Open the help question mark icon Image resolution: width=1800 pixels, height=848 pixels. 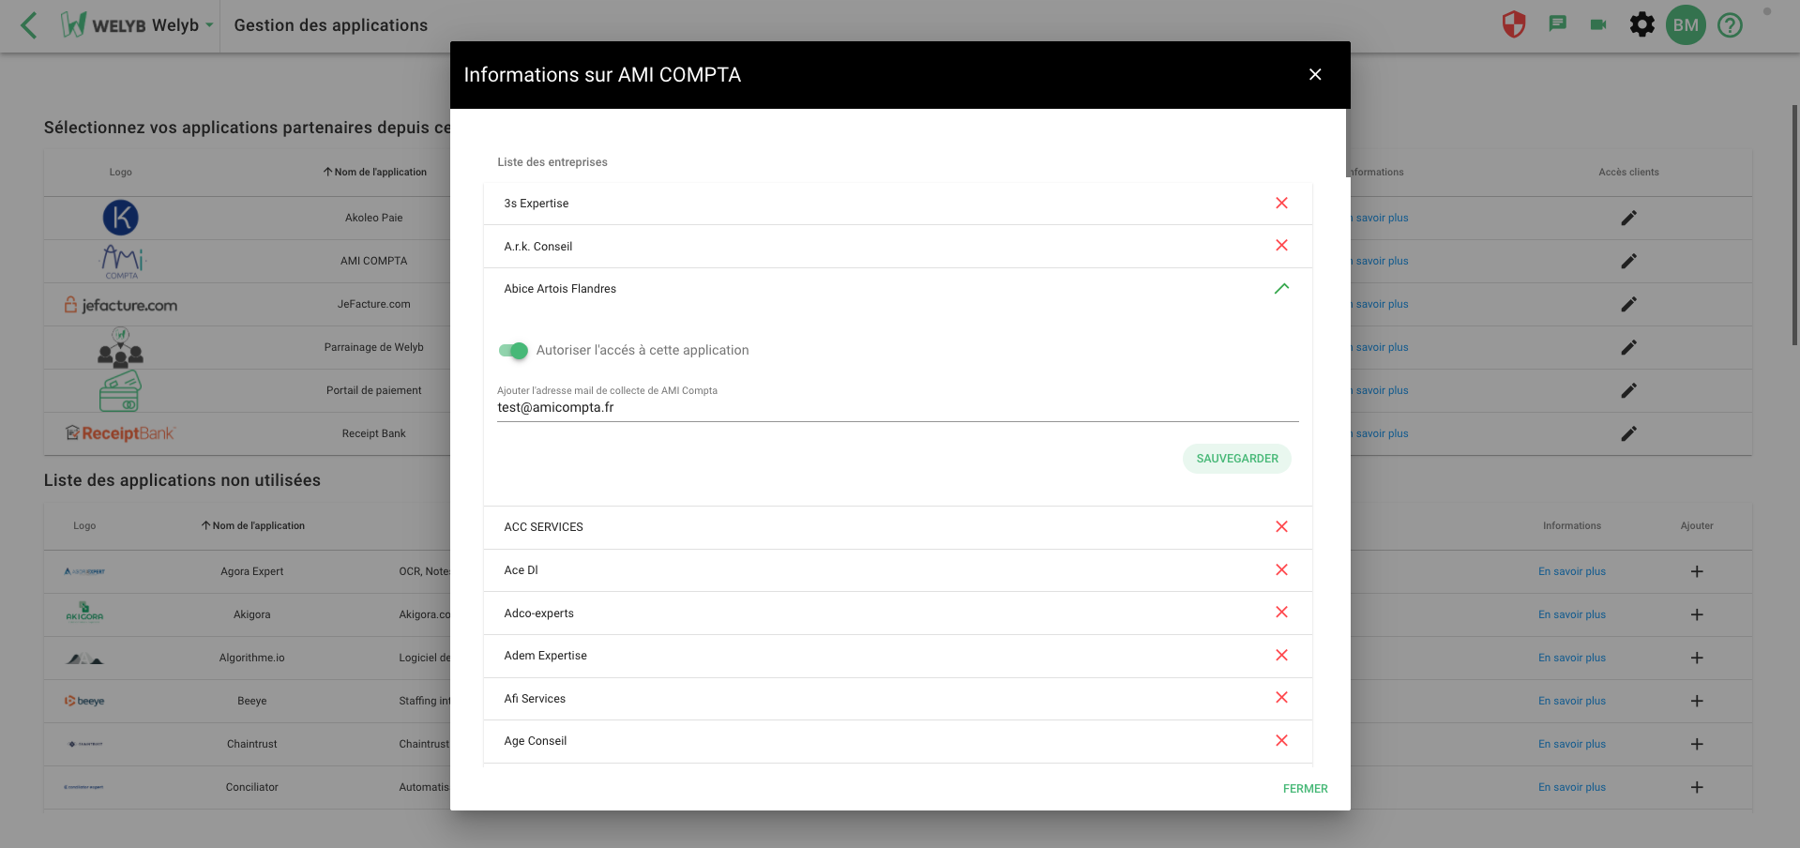pos(1730,25)
